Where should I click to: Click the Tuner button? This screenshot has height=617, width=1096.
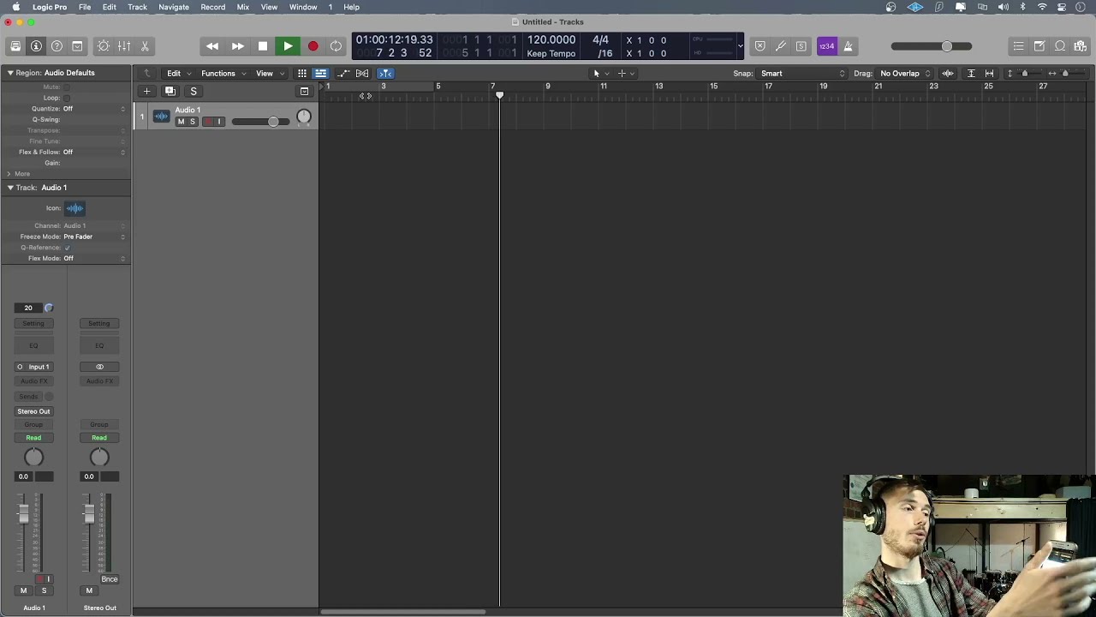pyautogui.click(x=780, y=46)
